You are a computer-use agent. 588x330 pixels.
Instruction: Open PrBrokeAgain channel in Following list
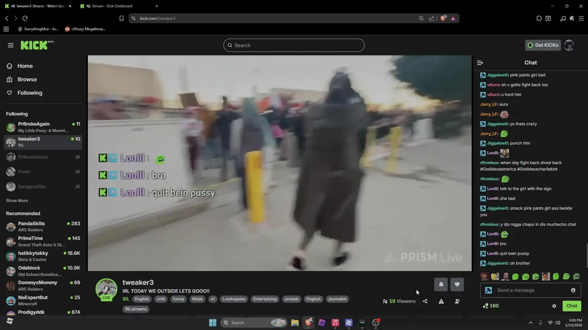coord(43,127)
